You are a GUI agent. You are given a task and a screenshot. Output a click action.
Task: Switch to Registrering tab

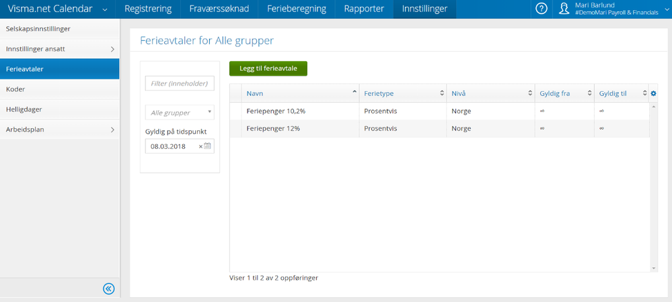point(148,9)
